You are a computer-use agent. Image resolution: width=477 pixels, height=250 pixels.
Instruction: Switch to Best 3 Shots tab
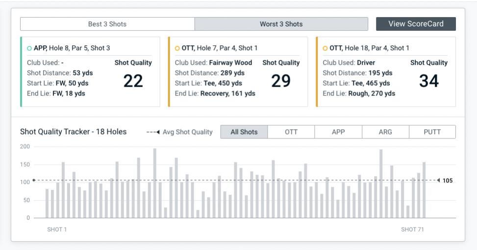point(107,24)
